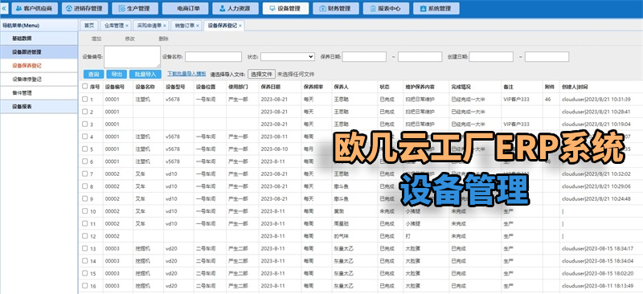Close the 销售订单 tab
The width and height of the screenshot is (643, 294).
pos(197,26)
